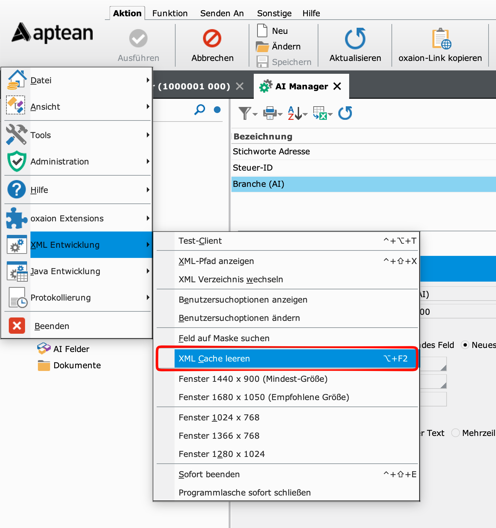Switch to the Funktion ribbon tab
This screenshot has width=496, height=528.
click(170, 13)
